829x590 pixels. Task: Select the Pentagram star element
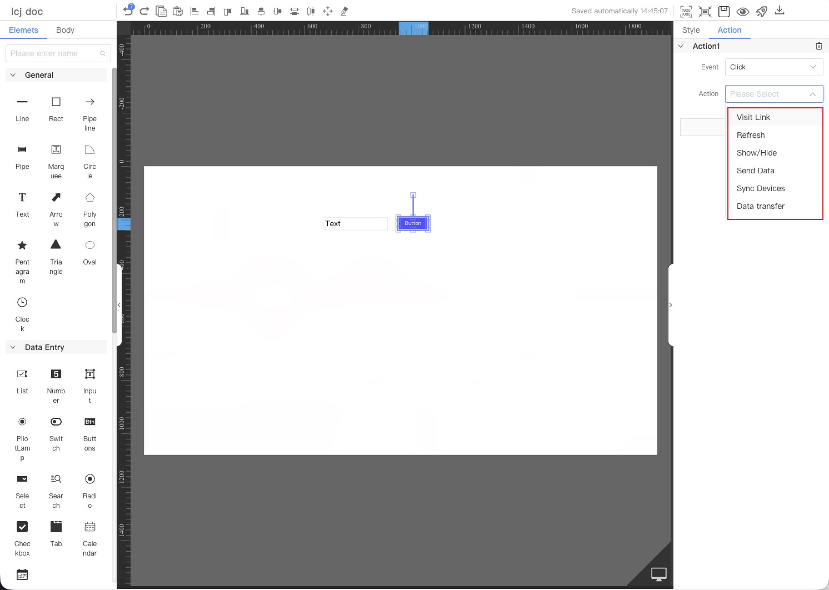click(22, 246)
